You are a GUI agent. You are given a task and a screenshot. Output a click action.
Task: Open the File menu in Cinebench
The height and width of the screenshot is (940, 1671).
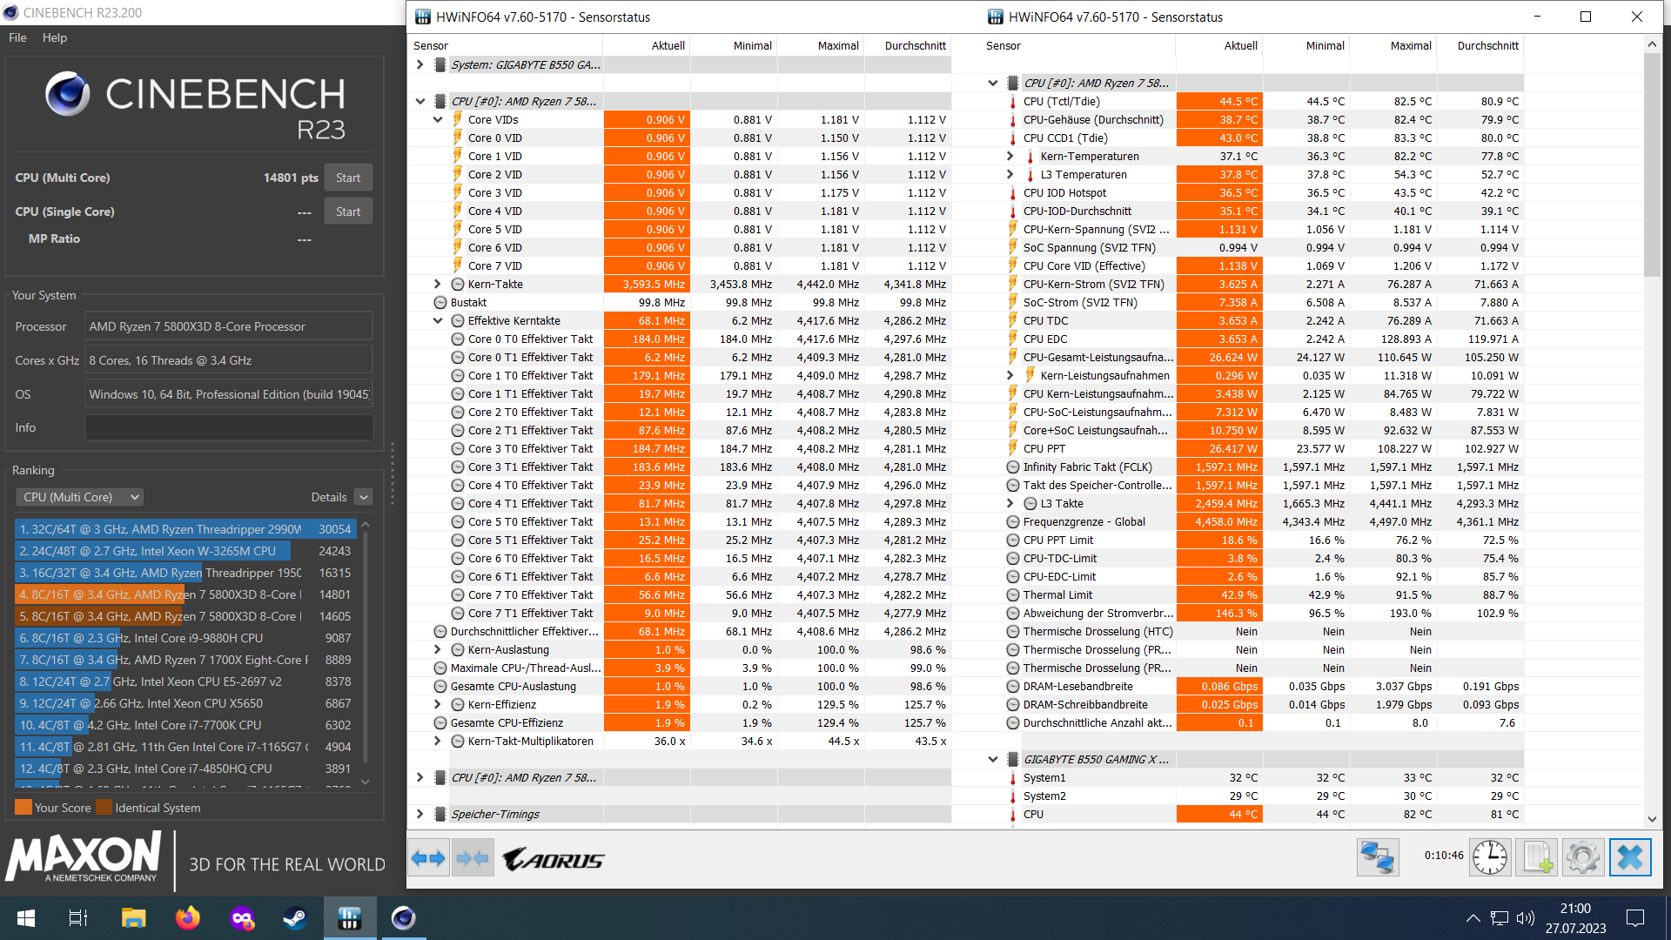point(17,37)
